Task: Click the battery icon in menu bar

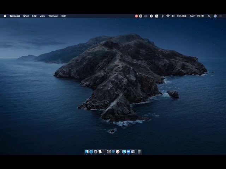Action: click(184, 16)
